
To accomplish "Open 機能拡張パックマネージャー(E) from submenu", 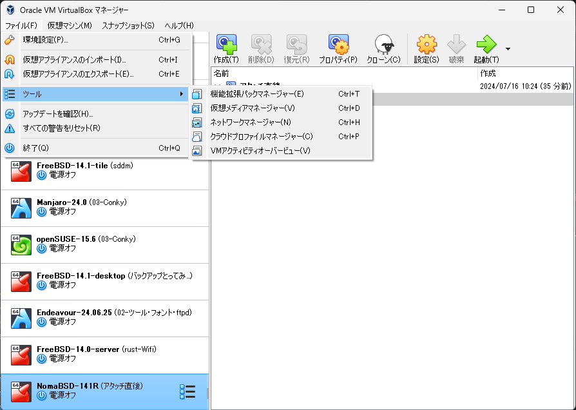I will (281, 94).
